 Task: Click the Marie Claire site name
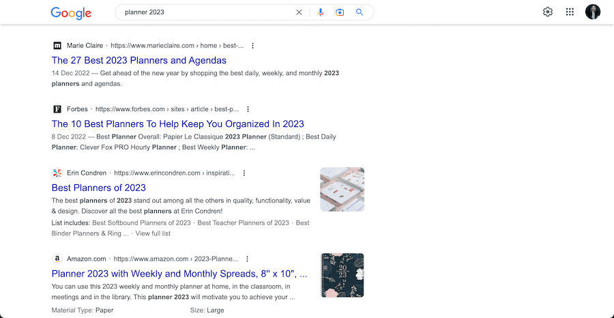coord(85,46)
